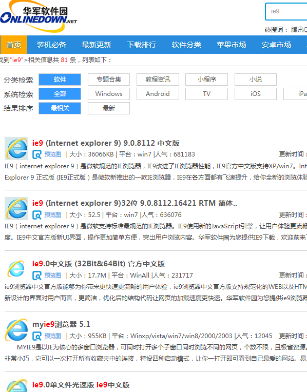Screen dimensions: 307x392
Task: Open ie9.0中文版 (32Bit&64Bit) 官方中文版 link
Action: tap(99, 264)
